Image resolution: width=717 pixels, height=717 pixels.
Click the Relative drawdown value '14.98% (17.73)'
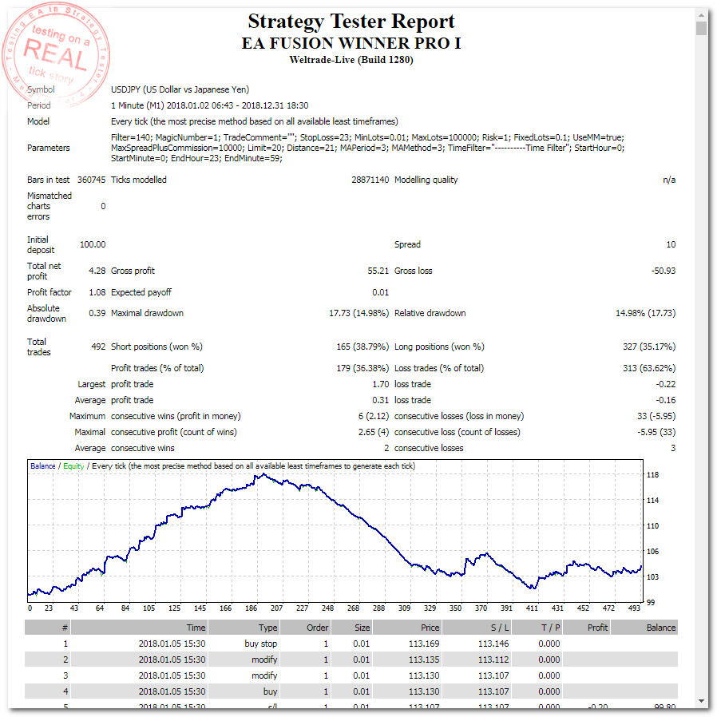click(x=646, y=313)
